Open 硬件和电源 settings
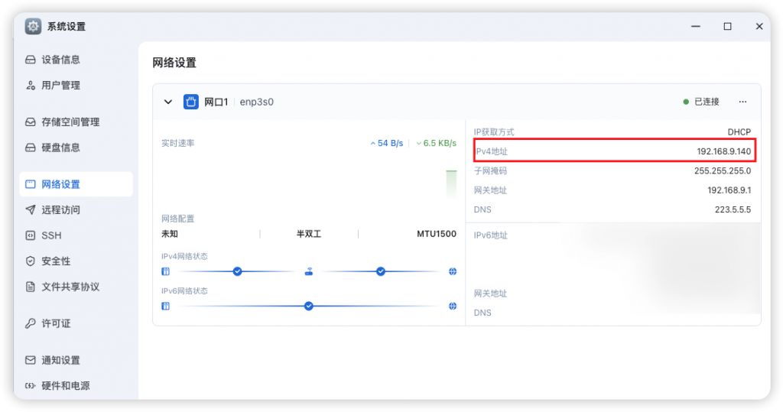This screenshot has height=412, width=783. click(x=65, y=386)
